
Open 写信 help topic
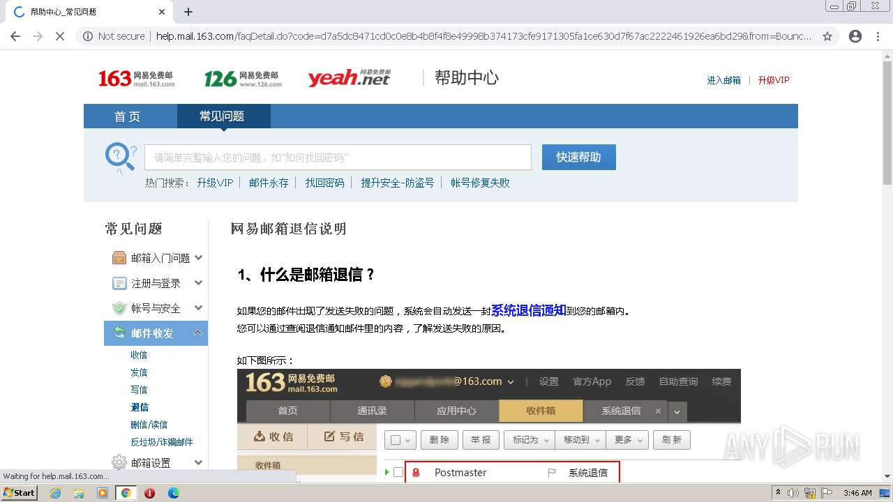point(139,390)
